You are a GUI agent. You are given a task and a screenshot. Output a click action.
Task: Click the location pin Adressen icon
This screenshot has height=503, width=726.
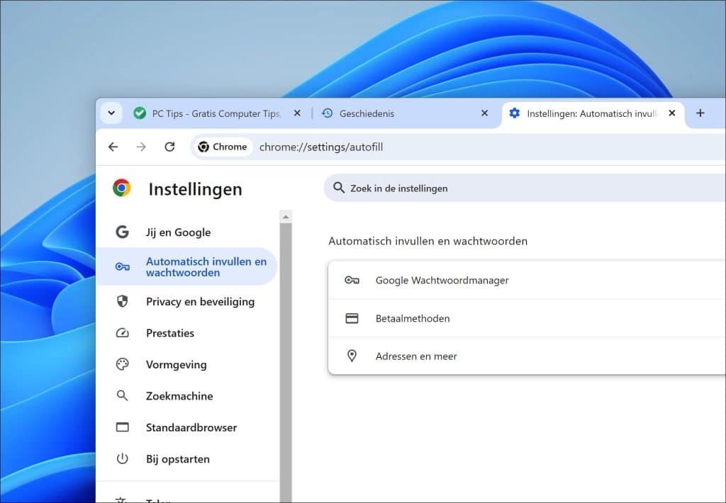(x=352, y=356)
